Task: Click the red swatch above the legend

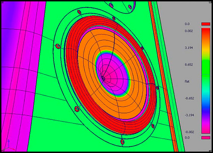Action: coord(205,24)
